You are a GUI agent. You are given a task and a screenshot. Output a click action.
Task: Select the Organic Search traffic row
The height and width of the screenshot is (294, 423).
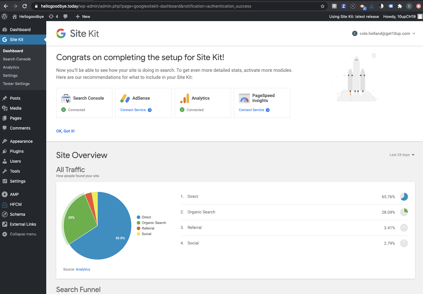pyautogui.click(x=294, y=212)
